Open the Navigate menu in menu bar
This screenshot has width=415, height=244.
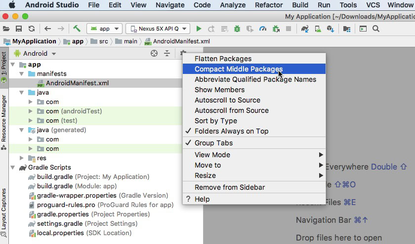(170, 5)
